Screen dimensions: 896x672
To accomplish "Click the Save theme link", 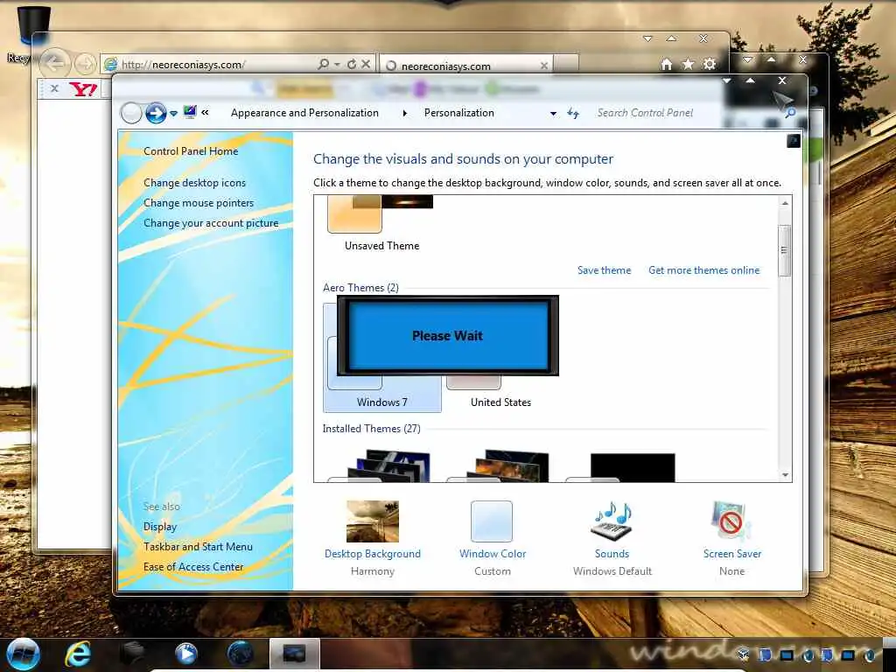I will (x=604, y=270).
